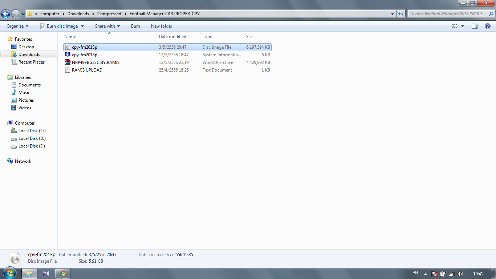Click the '4,429,892 KB' size cell
The height and width of the screenshot is (279, 496).
point(258,62)
